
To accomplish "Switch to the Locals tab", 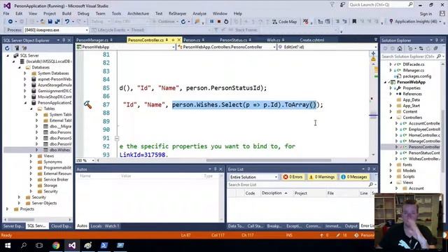I will click(96, 226).
